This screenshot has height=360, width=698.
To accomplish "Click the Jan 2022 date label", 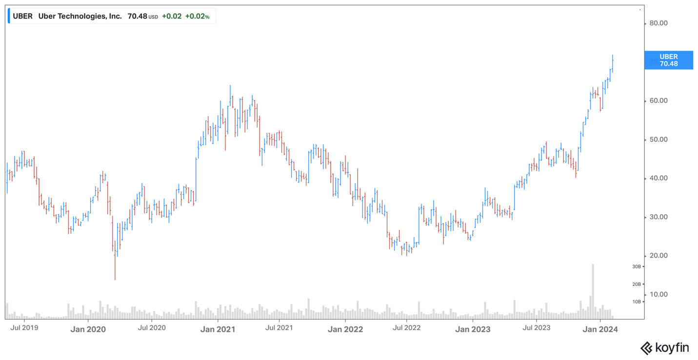I will pyautogui.click(x=345, y=329).
